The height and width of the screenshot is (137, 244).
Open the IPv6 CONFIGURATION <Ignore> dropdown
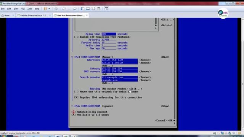pyautogui.click(x=108, y=106)
